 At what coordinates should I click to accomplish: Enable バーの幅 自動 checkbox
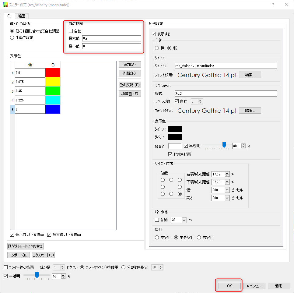click(x=157, y=220)
